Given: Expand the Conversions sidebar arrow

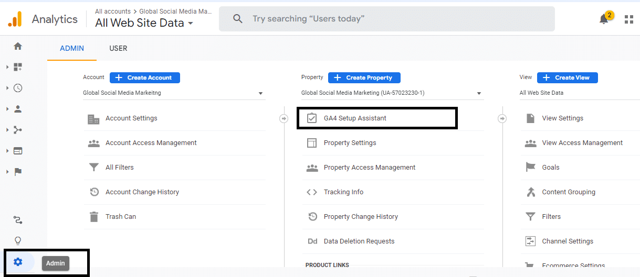Looking at the screenshot, I should coord(7,172).
